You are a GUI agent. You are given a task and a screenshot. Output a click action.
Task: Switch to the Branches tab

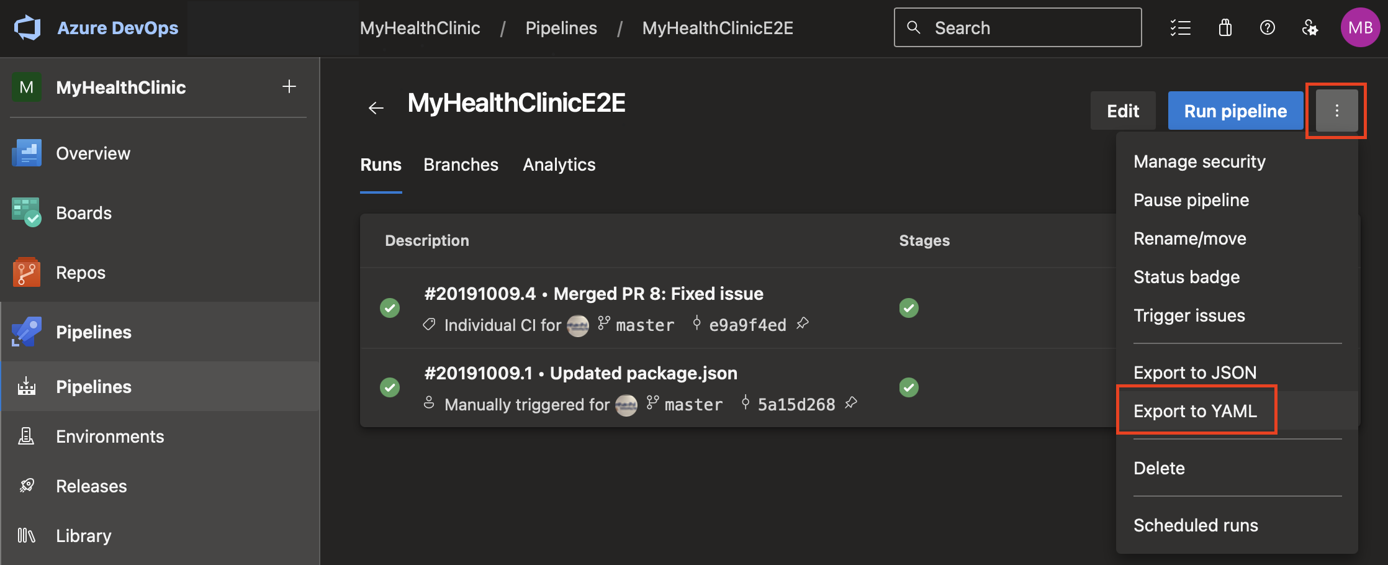(461, 165)
